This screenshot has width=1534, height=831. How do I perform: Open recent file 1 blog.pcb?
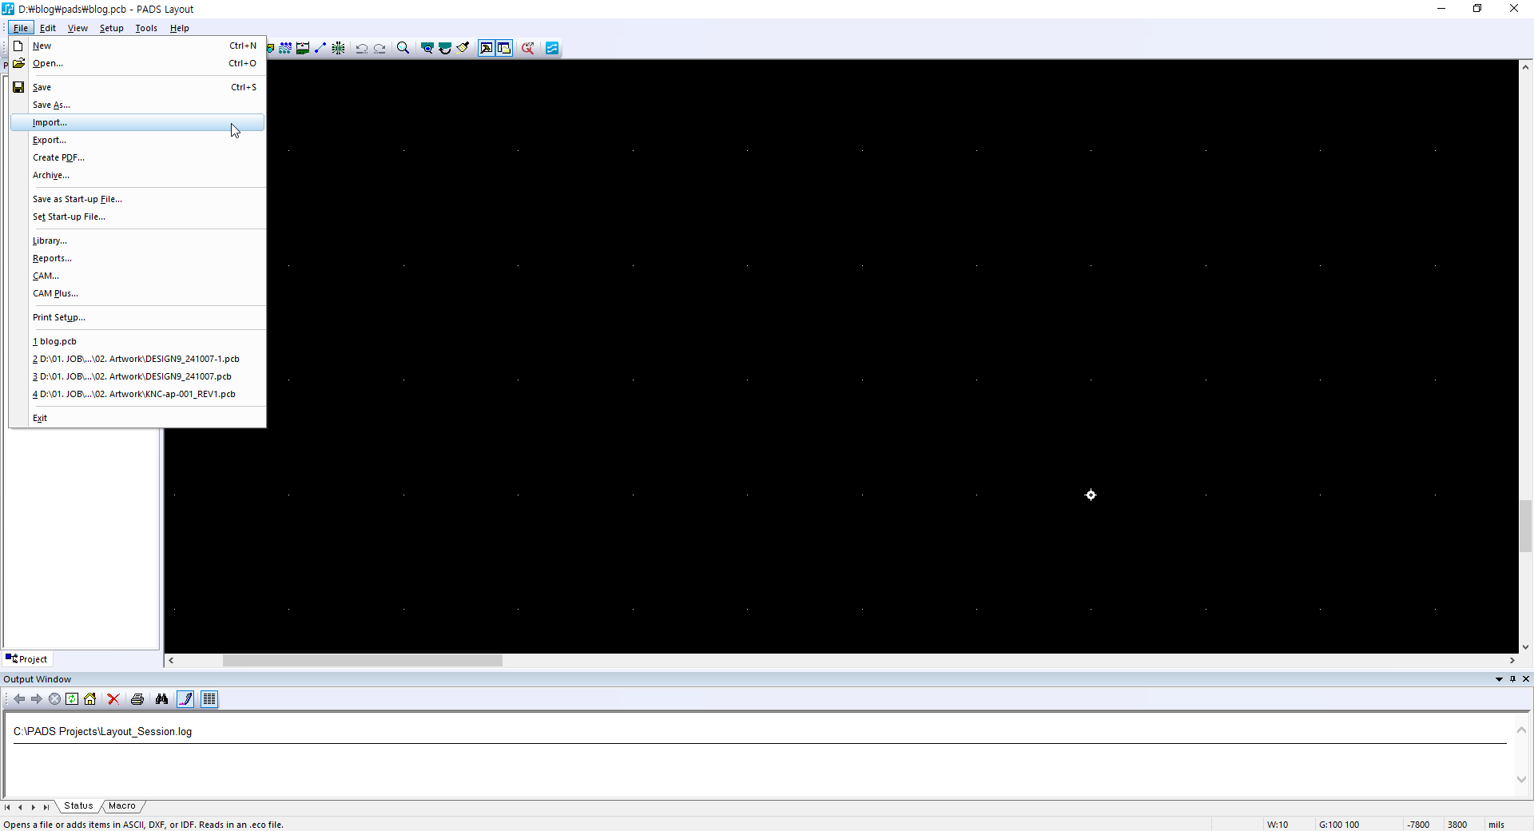137,341
